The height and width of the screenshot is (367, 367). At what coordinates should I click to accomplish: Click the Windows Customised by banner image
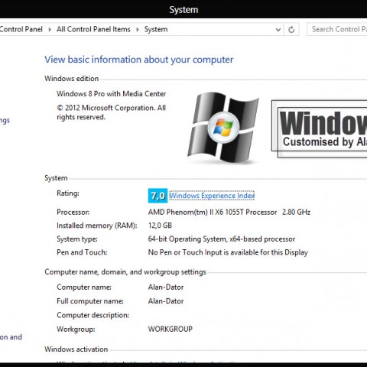click(x=319, y=129)
